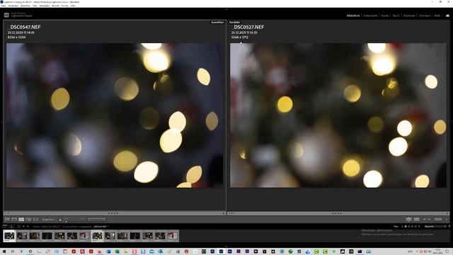The image size is (453, 255).
Task: Open the Hilfe menu
Action: click(73, 6)
